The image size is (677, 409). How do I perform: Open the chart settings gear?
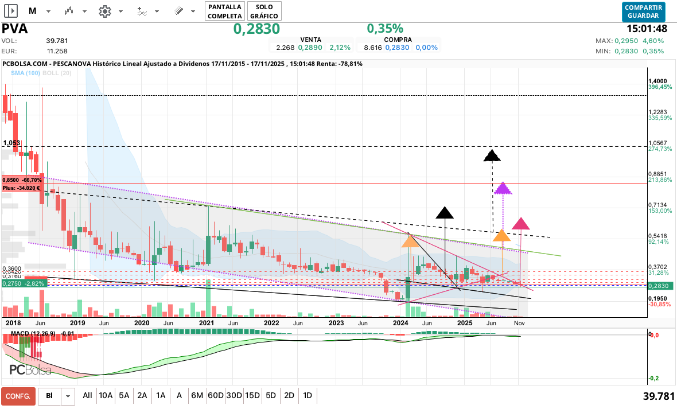point(105,11)
